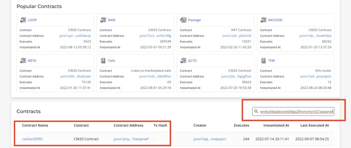Click the Executes column header
The height and width of the screenshot is (148, 351).
coord(242,125)
